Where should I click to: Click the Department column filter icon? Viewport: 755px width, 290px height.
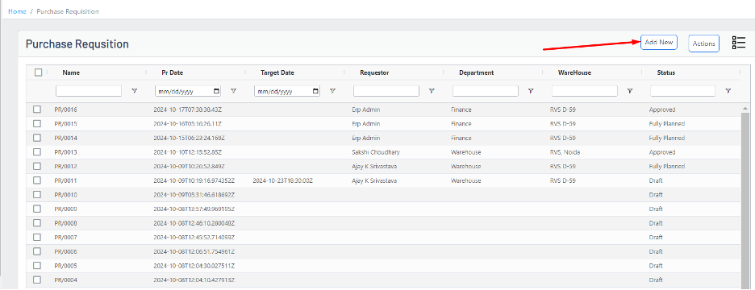(x=531, y=91)
